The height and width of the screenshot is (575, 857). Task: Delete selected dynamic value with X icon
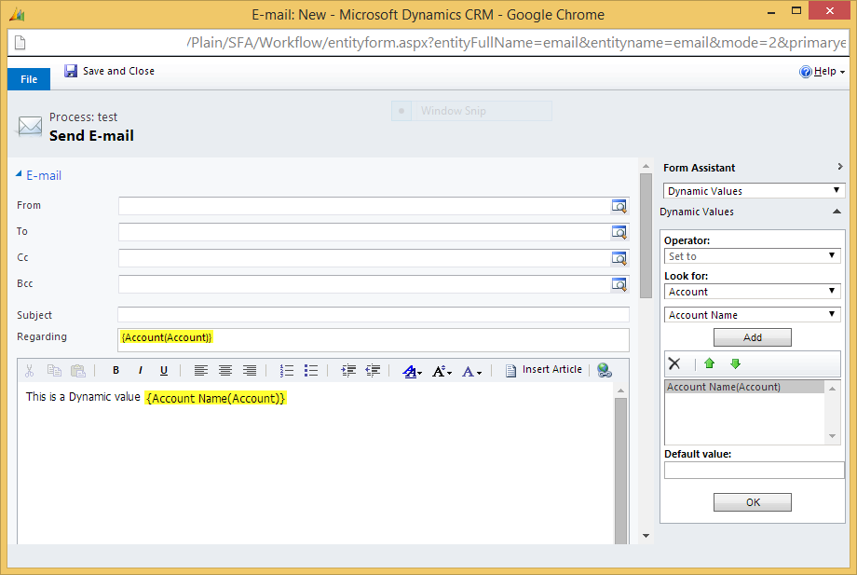(675, 363)
